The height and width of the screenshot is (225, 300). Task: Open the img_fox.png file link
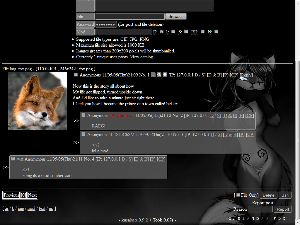tap(21, 69)
